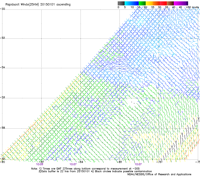Click the '45' legend scale label
This screenshot has width=200, height=176.
(180, 7)
